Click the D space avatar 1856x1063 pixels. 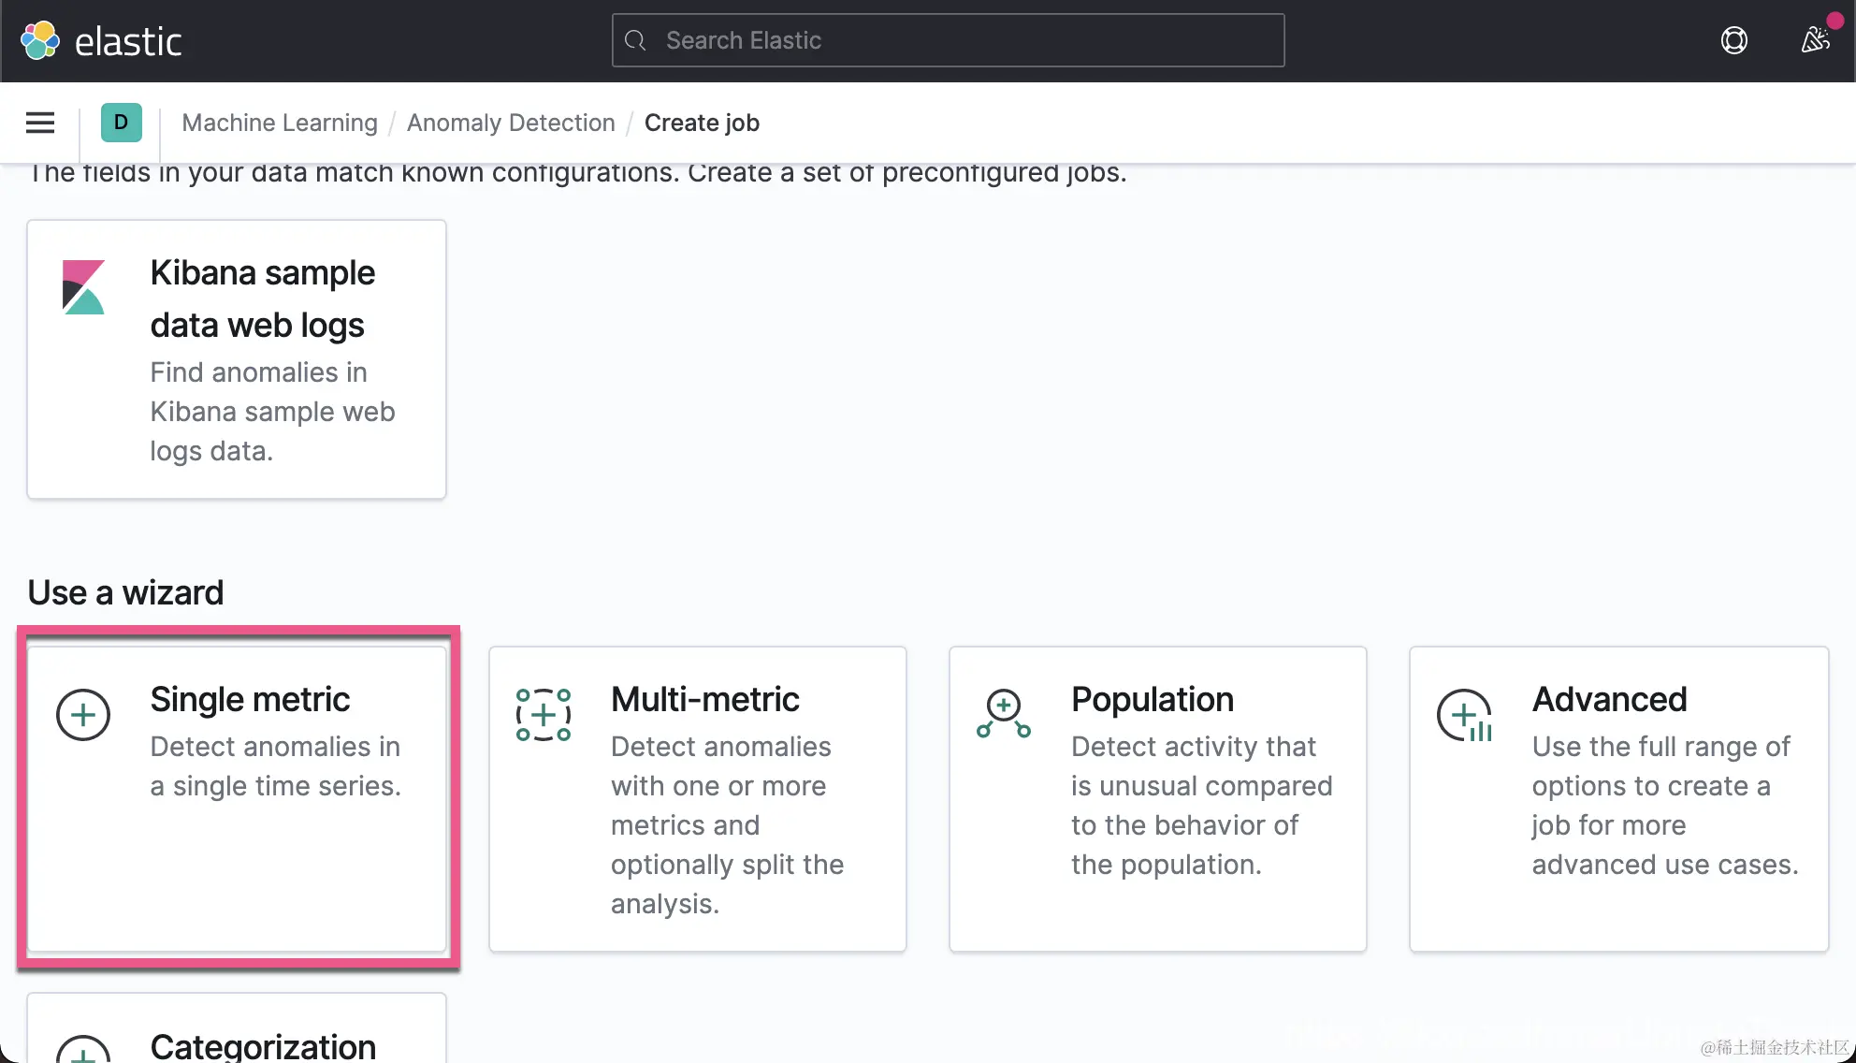click(121, 123)
